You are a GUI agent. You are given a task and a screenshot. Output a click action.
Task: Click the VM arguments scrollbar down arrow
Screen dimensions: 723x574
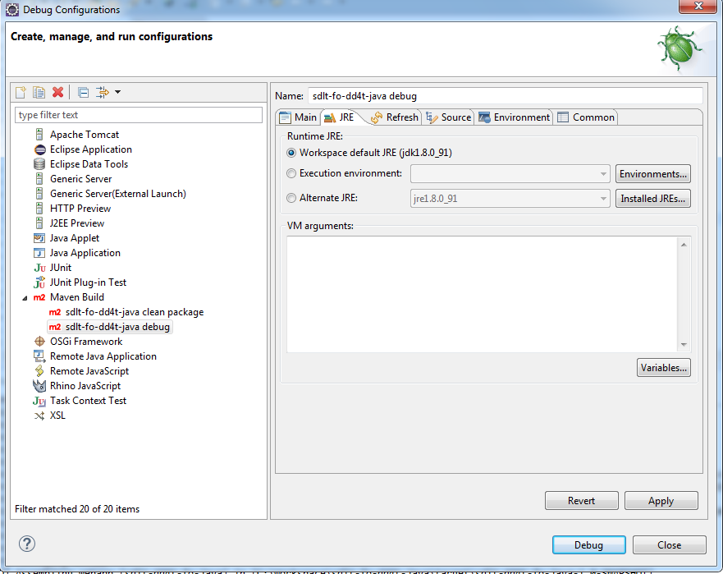684,346
